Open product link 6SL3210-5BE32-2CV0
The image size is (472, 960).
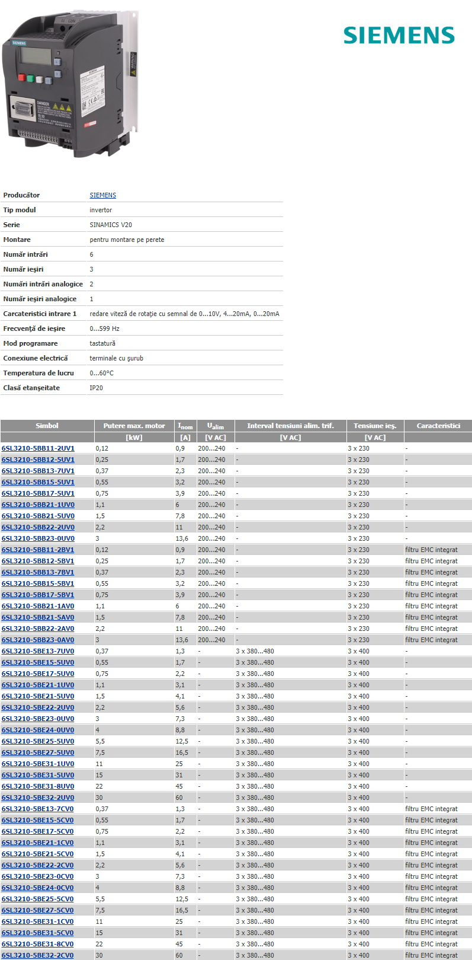[38, 955]
